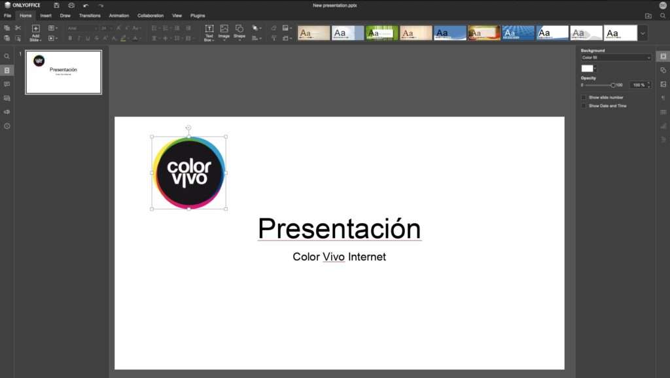Enable Show slide number checkbox
Screen dimensions: 670x378
[584, 97]
